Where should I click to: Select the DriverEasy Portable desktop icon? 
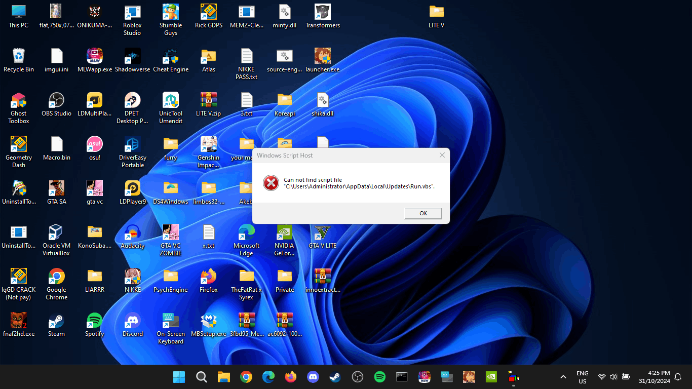tap(133, 152)
